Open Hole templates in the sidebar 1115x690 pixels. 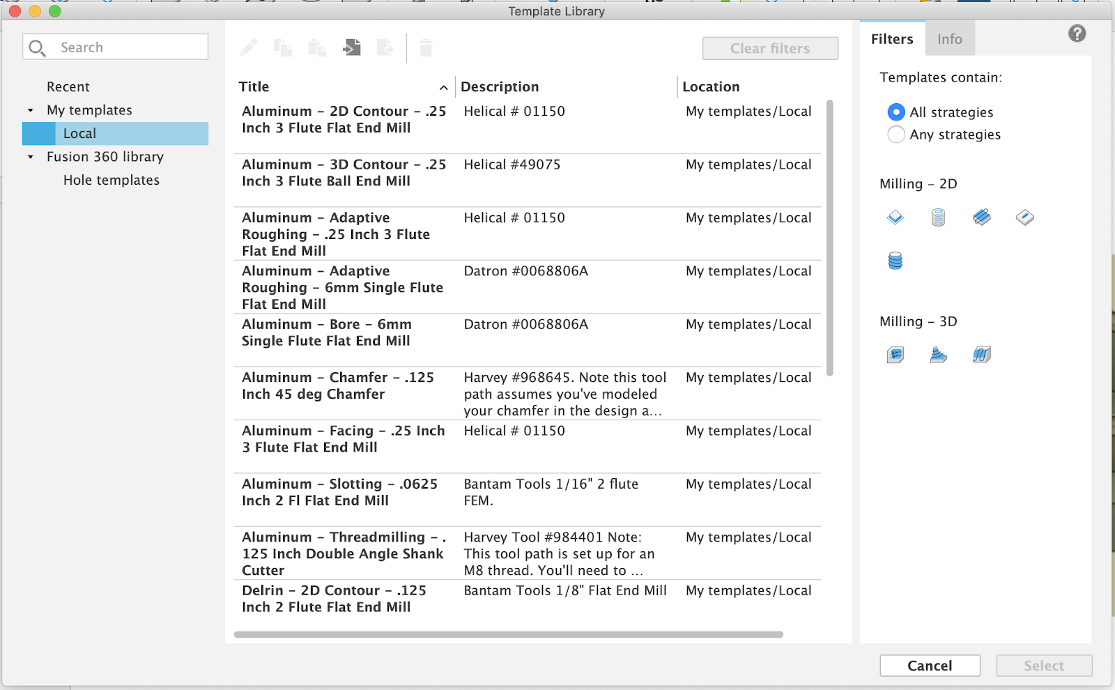[111, 180]
